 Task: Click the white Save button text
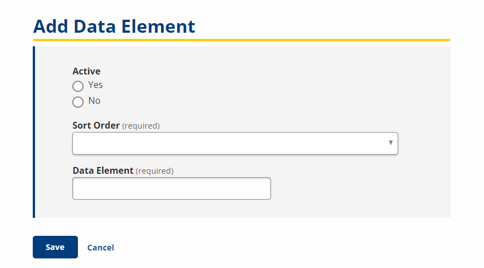(x=55, y=247)
